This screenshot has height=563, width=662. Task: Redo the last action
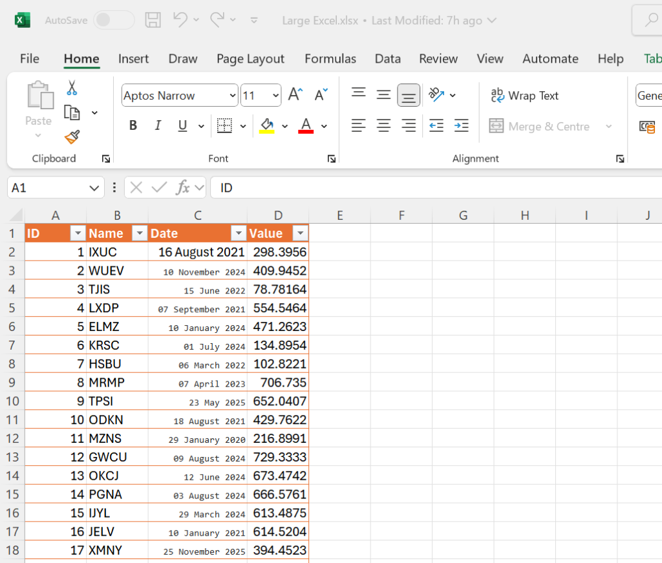217,19
